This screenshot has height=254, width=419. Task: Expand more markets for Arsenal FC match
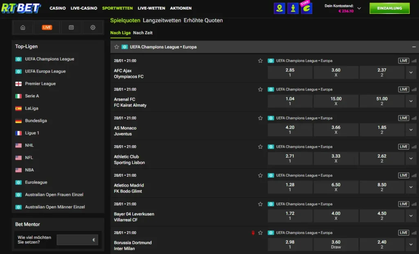(411, 101)
